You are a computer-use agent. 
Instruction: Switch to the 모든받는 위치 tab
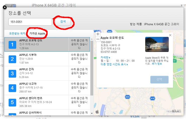coord(17,33)
